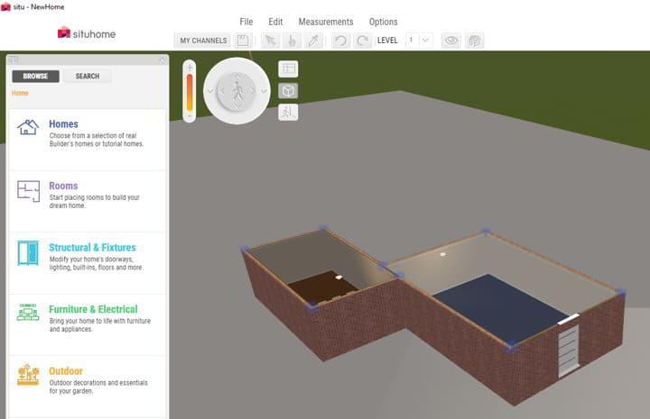This screenshot has width=650, height=419.
Task: Switch to 2D floor plan view
Action: point(288,68)
